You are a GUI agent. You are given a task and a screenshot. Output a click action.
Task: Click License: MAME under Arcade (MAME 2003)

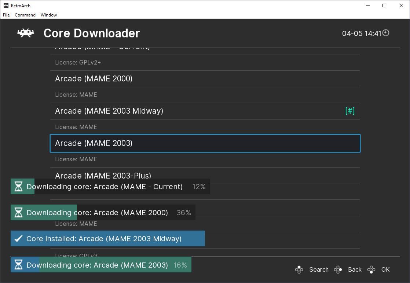click(76, 159)
